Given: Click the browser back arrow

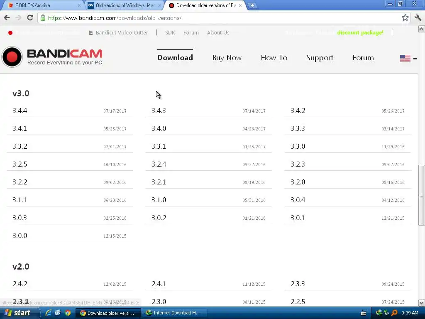Looking at the screenshot, I should coord(7,18).
